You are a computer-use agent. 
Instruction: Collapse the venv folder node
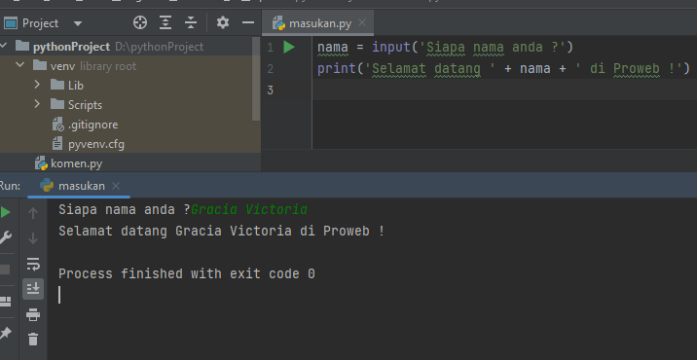click(20, 65)
